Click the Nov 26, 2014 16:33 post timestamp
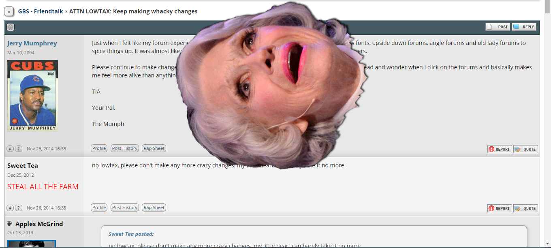The image size is (551, 248). coord(46,149)
